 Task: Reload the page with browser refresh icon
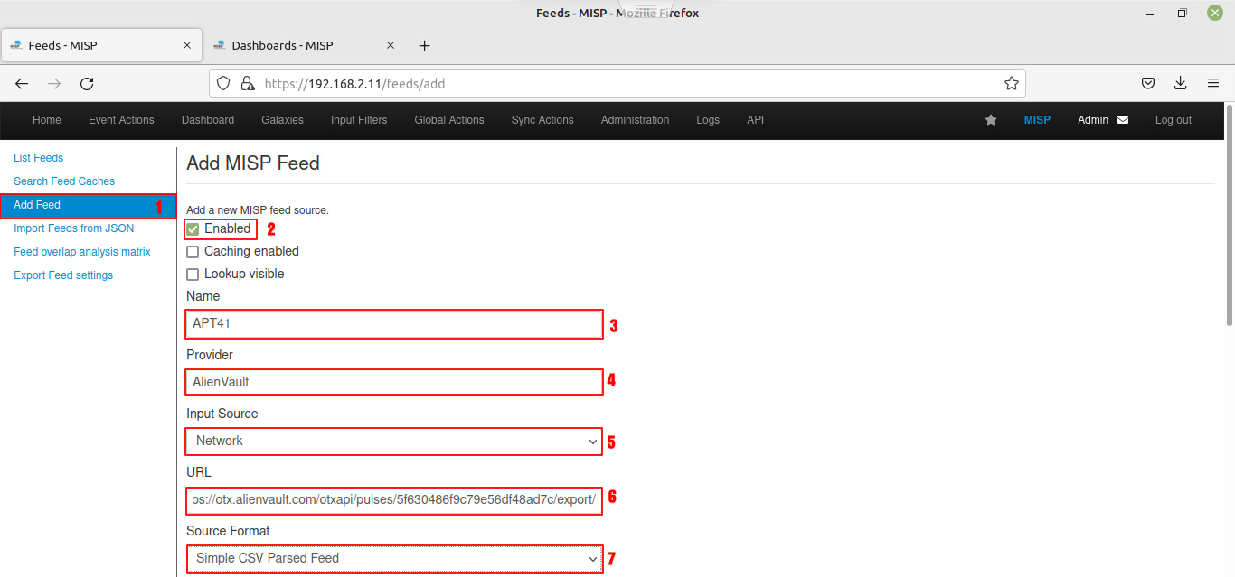87,84
